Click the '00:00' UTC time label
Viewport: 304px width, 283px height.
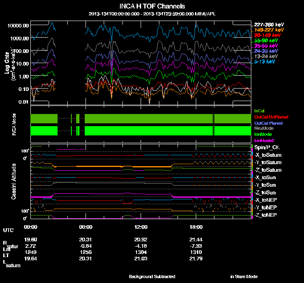click(30, 227)
